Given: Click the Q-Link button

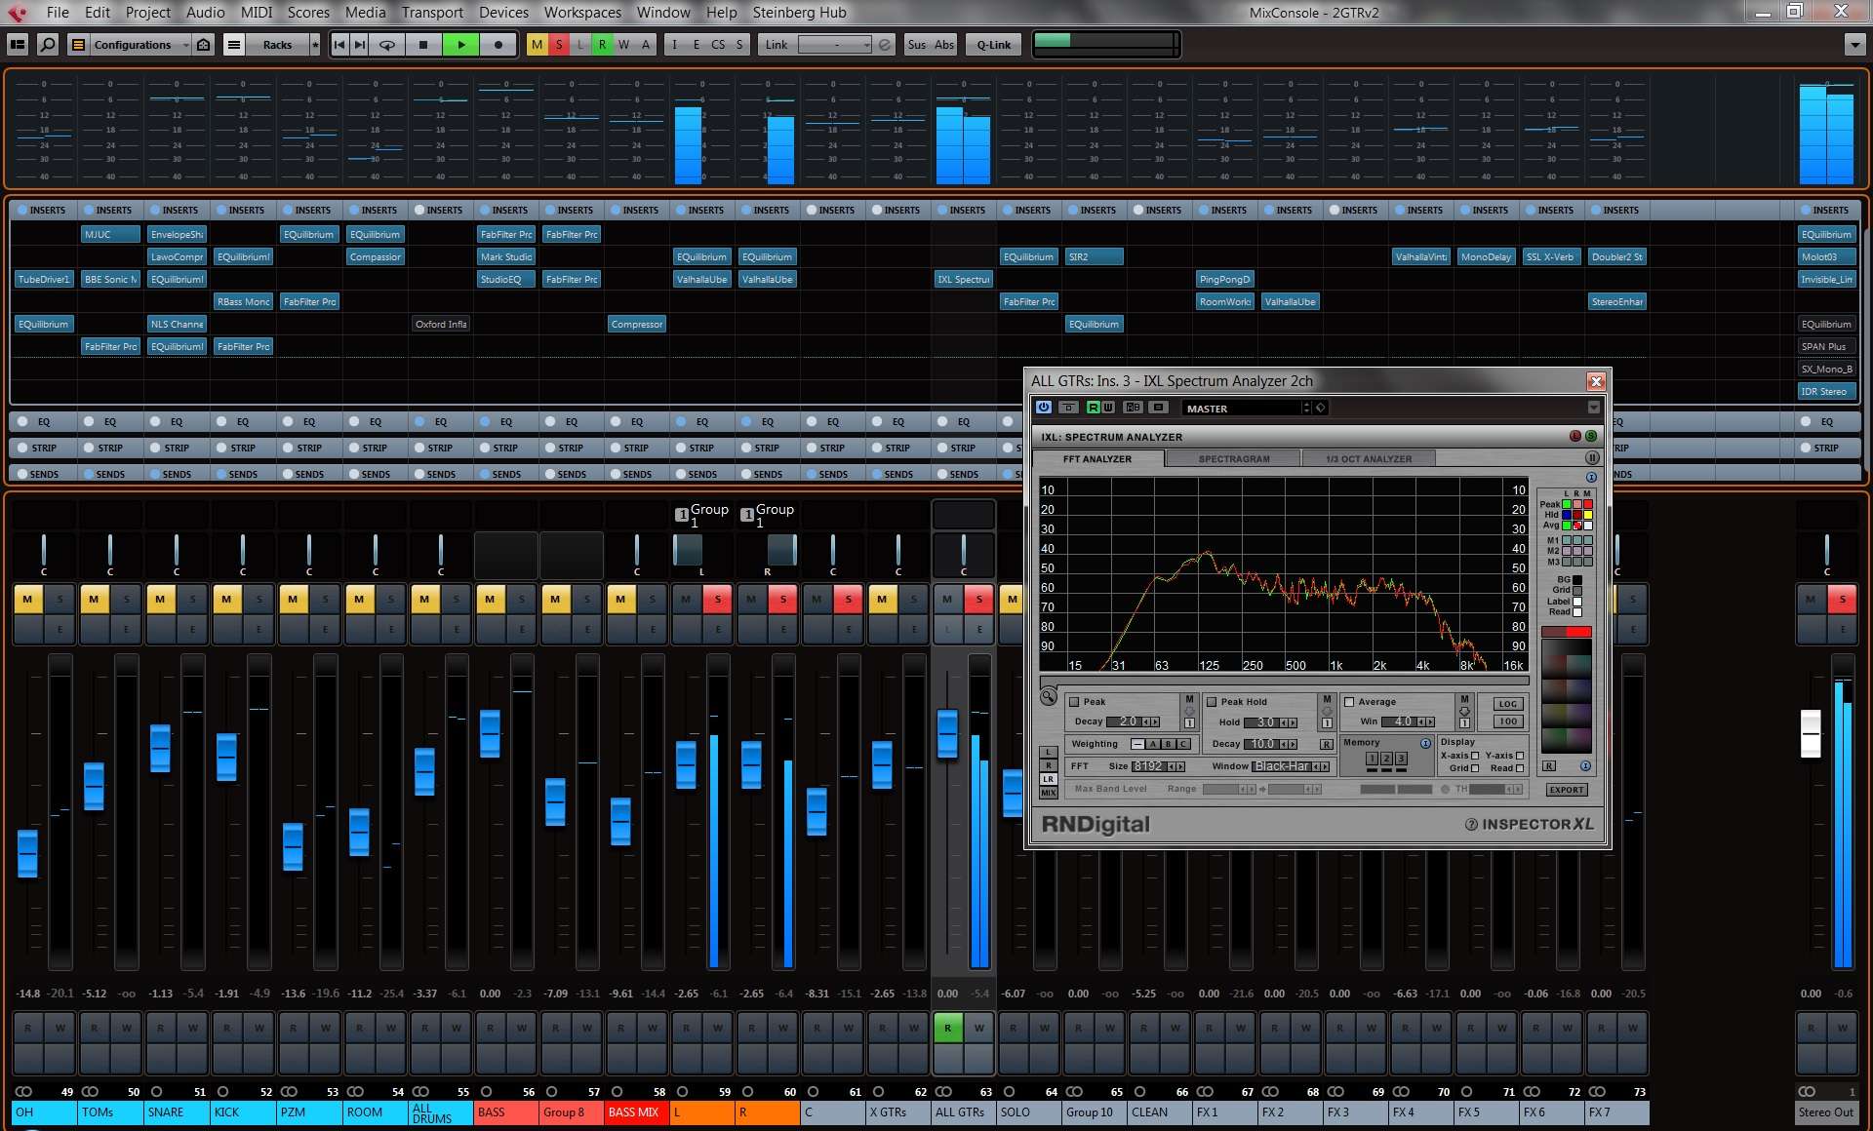Looking at the screenshot, I should point(993,45).
